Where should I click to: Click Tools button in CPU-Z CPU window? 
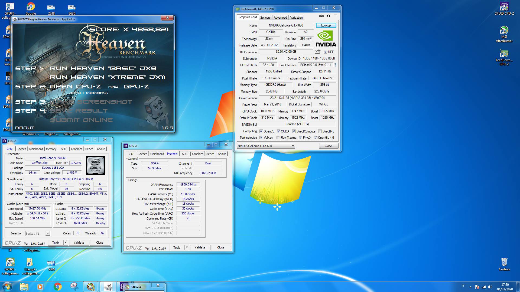click(x=56, y=243)
